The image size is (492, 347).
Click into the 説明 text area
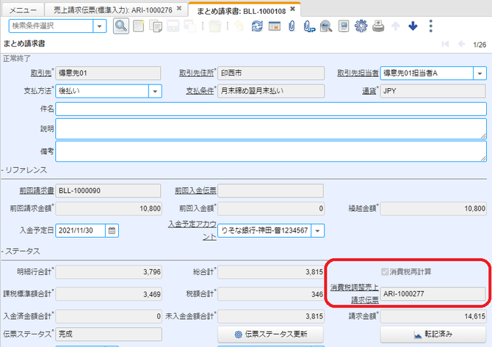271,129
